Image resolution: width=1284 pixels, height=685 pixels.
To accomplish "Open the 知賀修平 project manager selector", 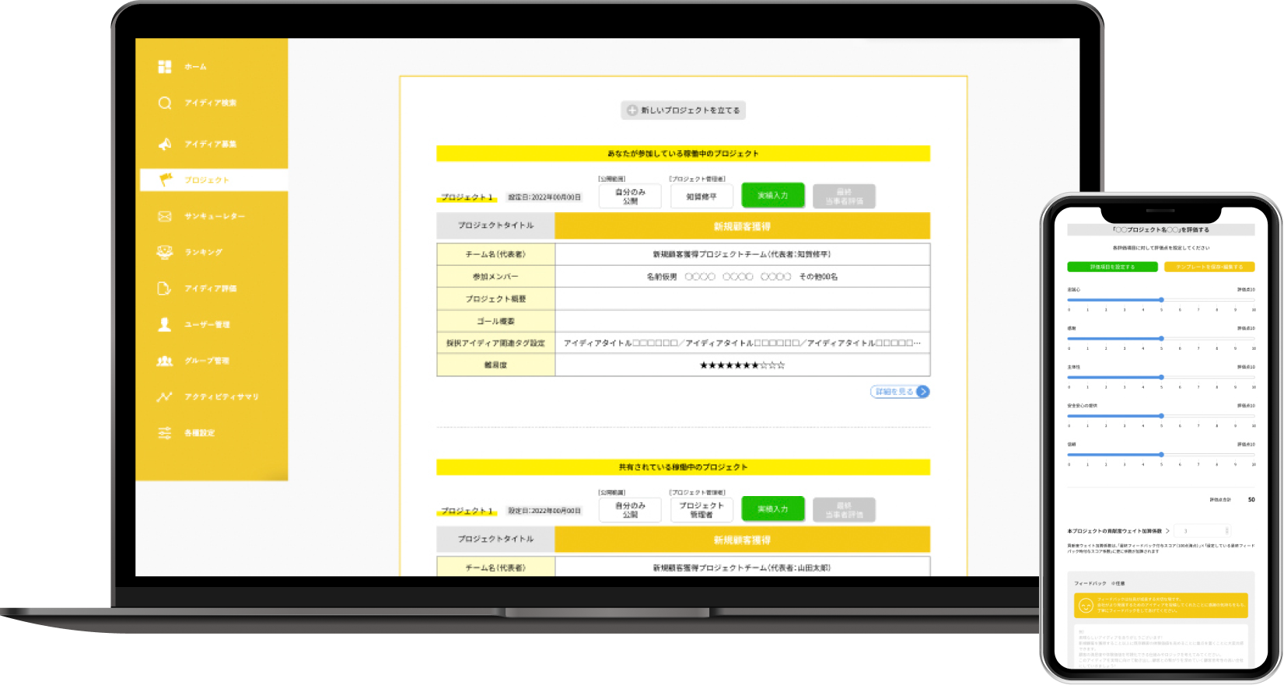I will (701, 197).
